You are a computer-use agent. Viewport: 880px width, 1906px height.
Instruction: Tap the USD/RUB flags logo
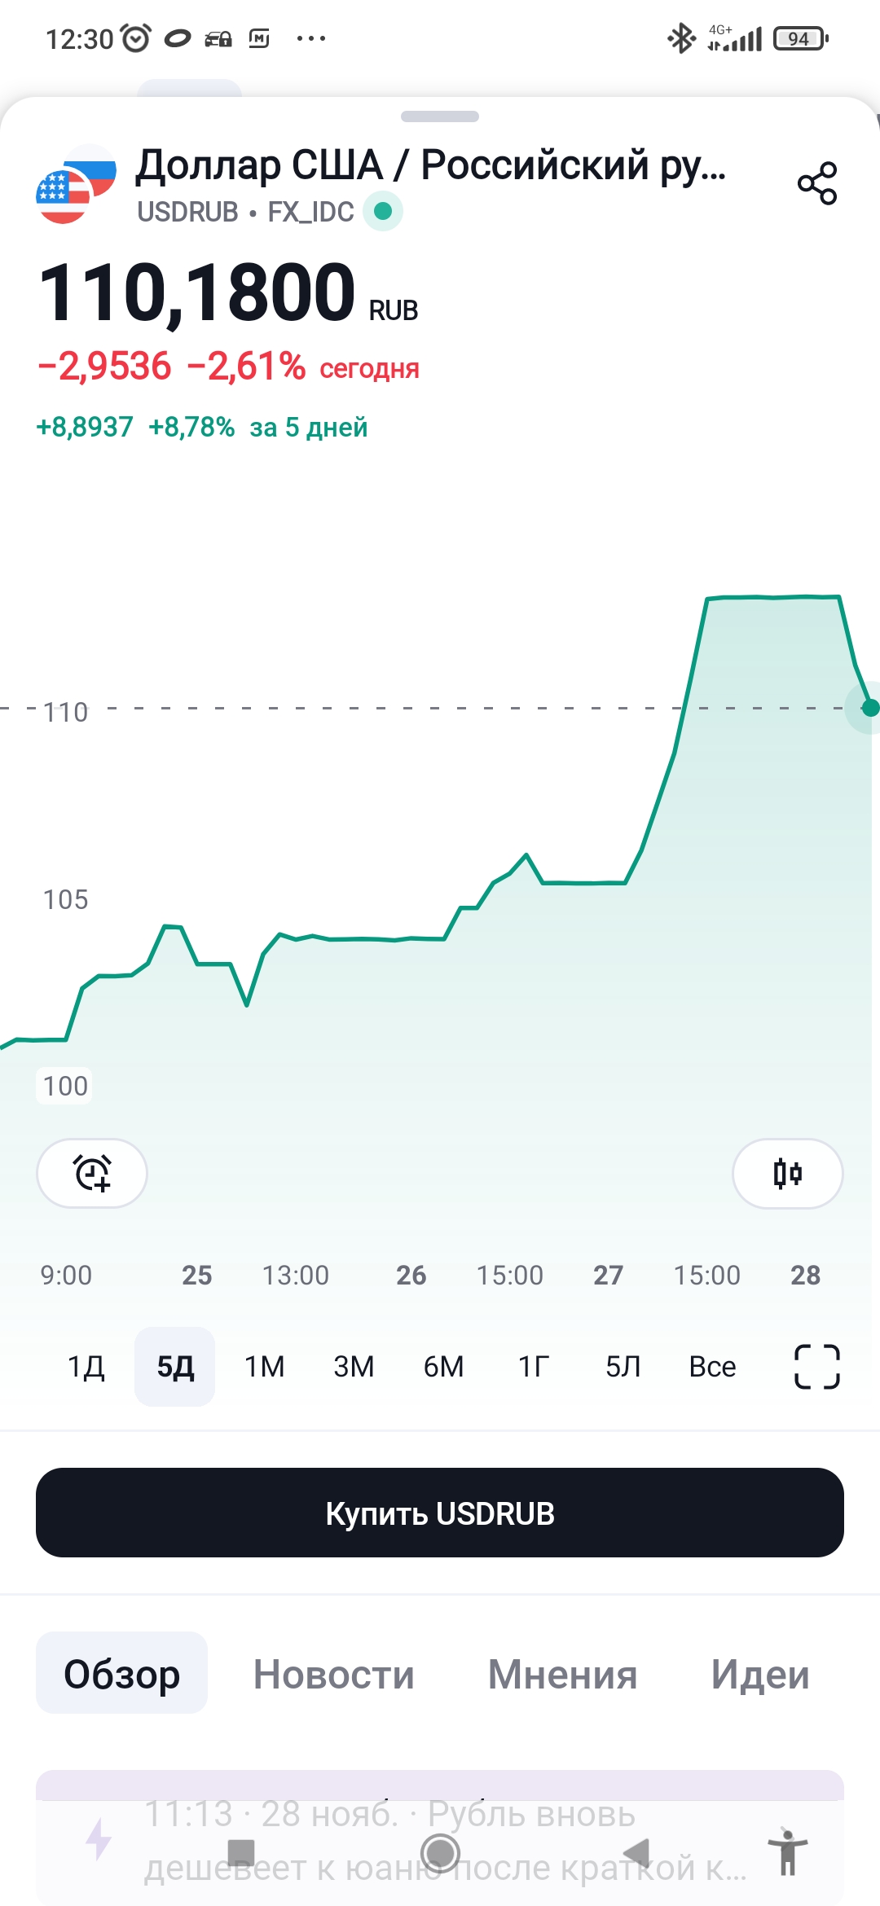point(76,184)
